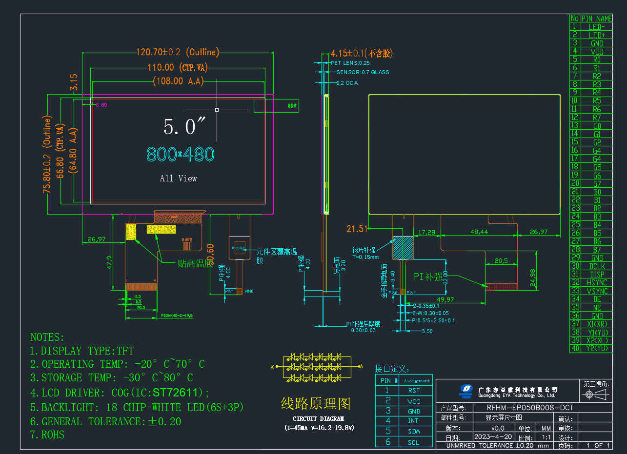Select the "All View" label

pos(179,178)
